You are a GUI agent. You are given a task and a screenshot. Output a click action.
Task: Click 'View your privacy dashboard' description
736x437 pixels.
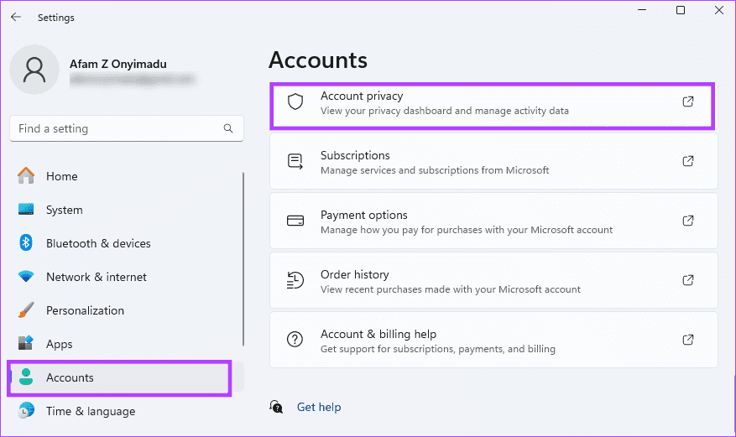pos(445,111)
